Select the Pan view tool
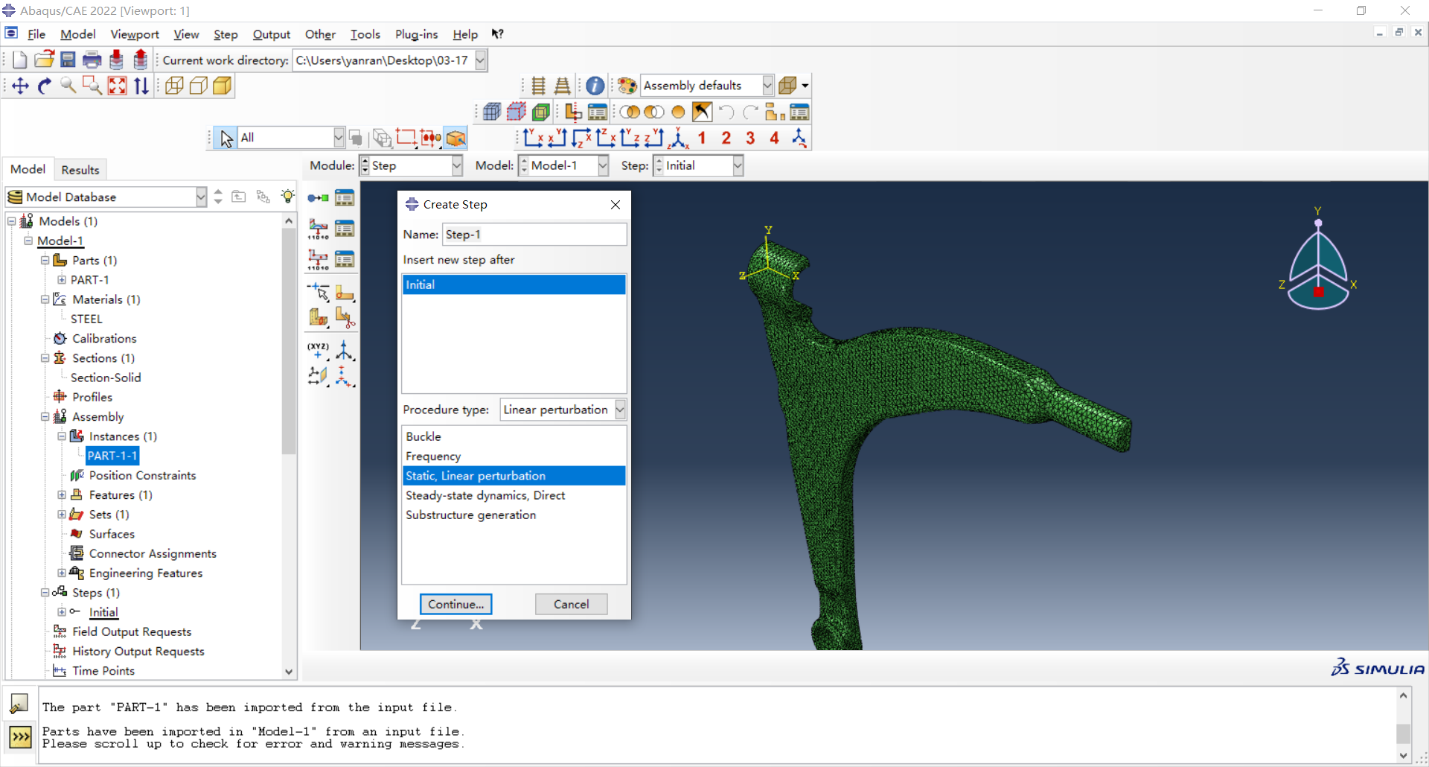This screenshot has height=767, width=1429. pyautogui.click(x=21, y=86)
